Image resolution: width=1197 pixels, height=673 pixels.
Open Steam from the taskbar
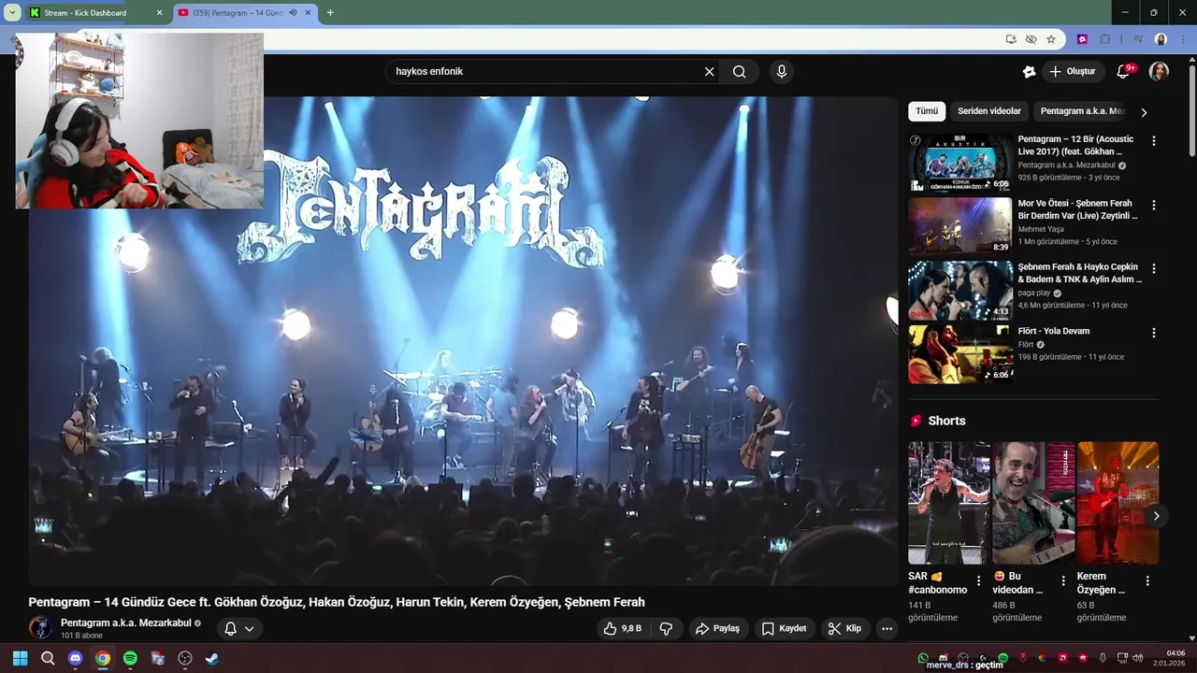(212, 658)
